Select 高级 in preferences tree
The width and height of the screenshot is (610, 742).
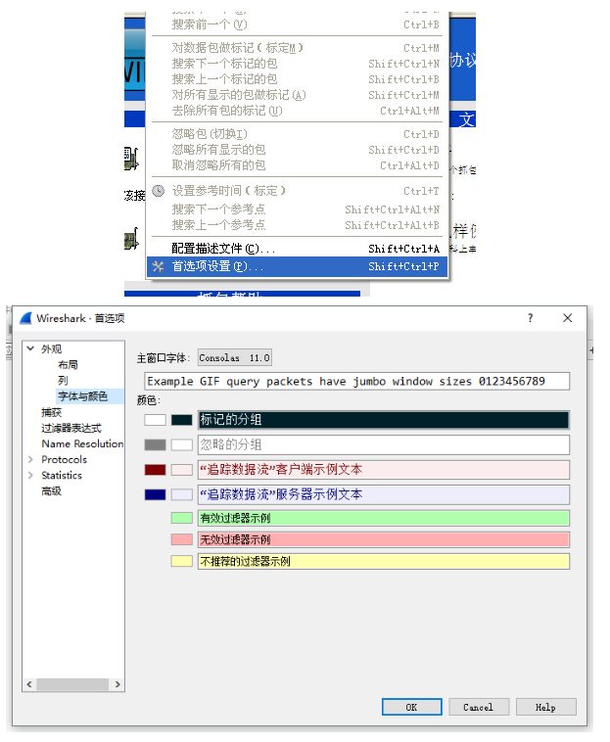point(51,491)
